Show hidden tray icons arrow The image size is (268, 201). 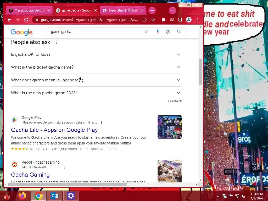click(218, 196)
